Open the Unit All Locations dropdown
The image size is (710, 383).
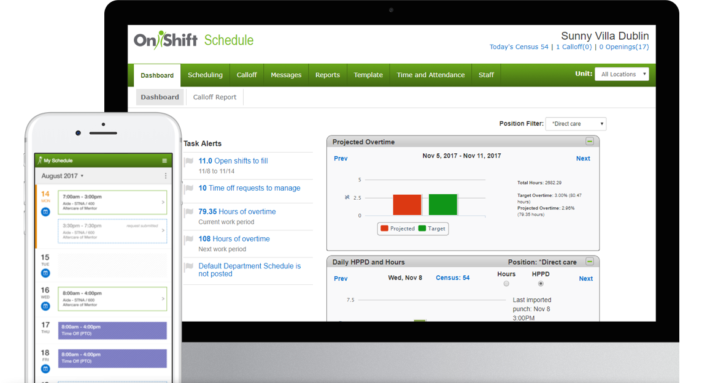click(x=621, y=74)
